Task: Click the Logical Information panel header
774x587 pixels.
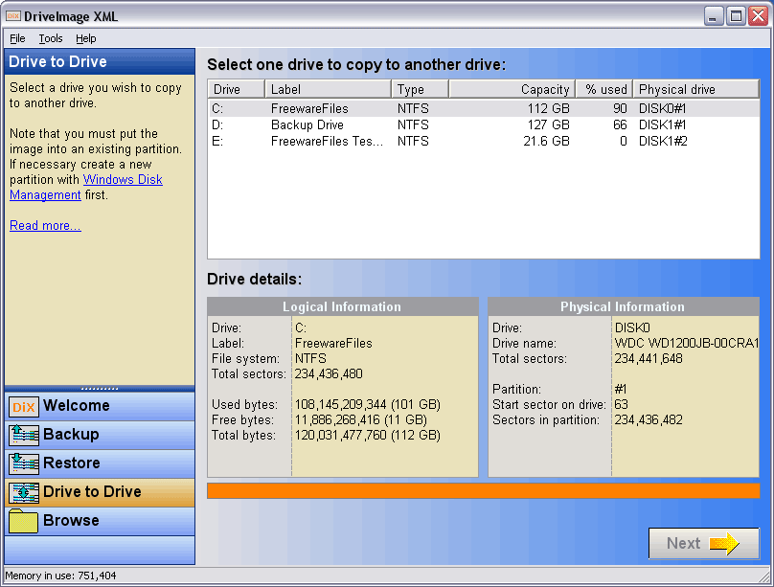Action: click(x=342, y=306)
